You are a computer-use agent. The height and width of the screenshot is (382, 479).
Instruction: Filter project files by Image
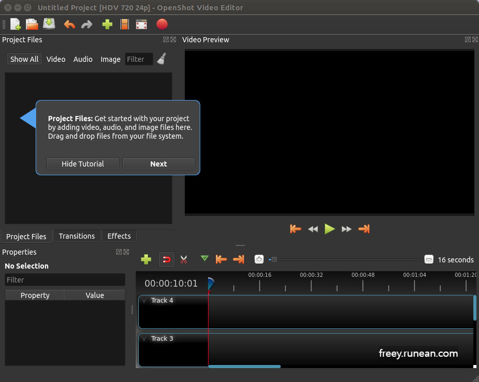point(110,59)
